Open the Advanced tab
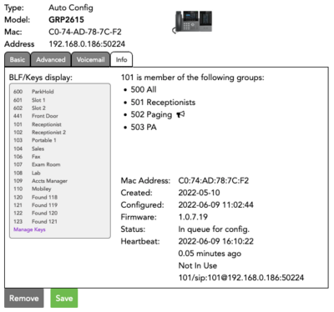 click(51, 59)
